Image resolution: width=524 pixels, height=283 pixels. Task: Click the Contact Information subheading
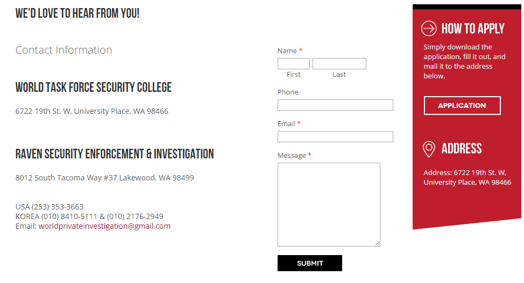(x=63, y=50)
